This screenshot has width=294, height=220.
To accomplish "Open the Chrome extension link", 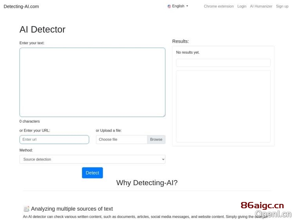I will [219, 6].
